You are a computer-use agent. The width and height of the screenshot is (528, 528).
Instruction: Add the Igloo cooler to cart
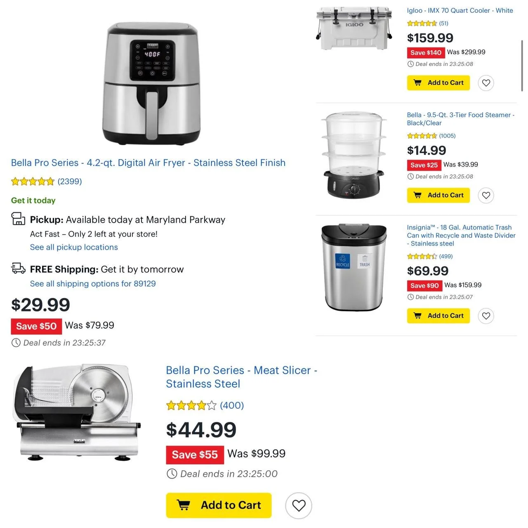(x=438, y=83)
